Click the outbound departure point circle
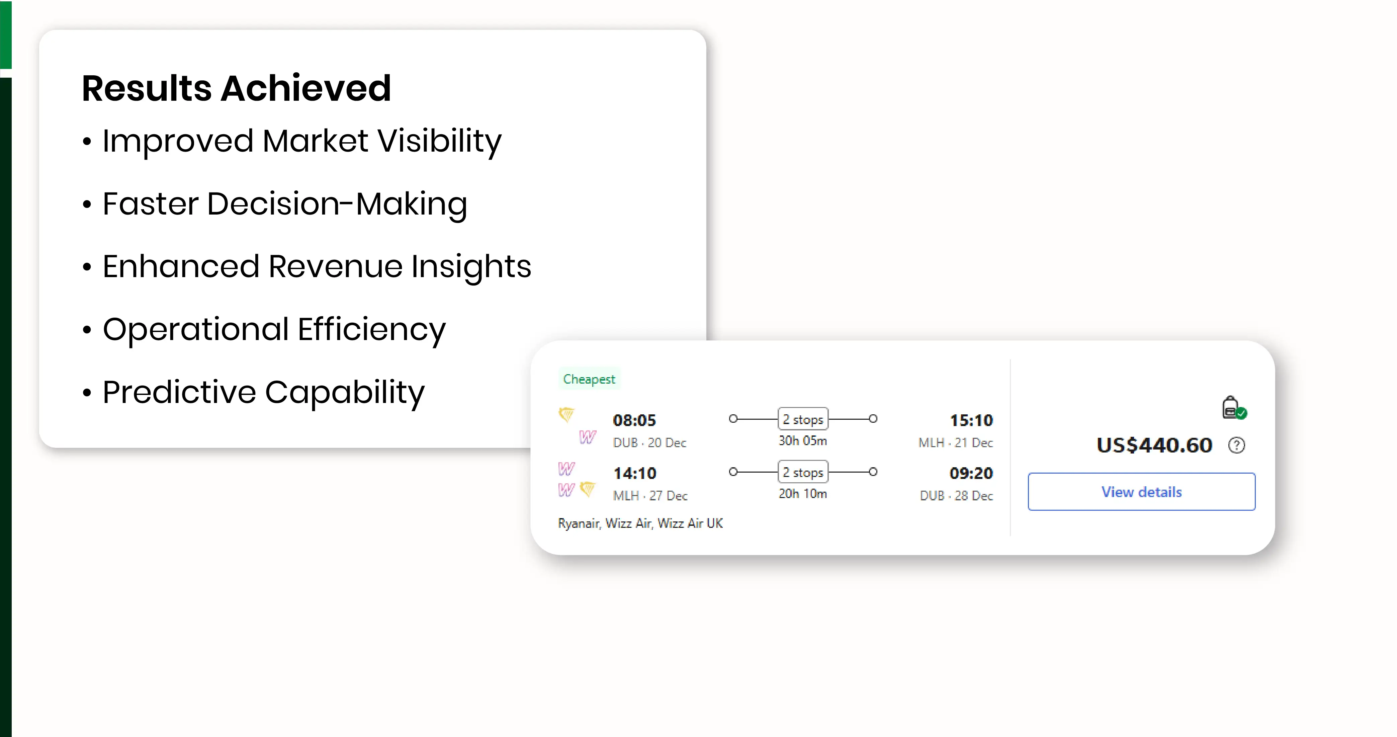Screen dimensions: 1397x737 pos(733,419)
